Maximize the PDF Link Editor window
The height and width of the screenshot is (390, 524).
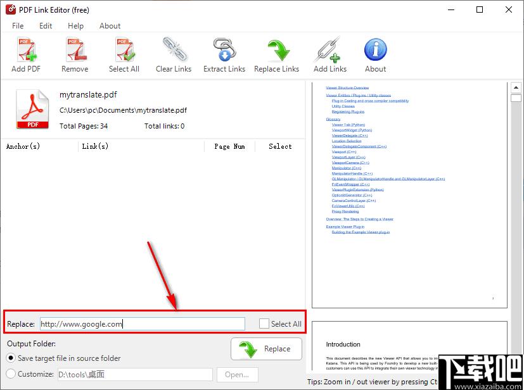click(480, 9)
